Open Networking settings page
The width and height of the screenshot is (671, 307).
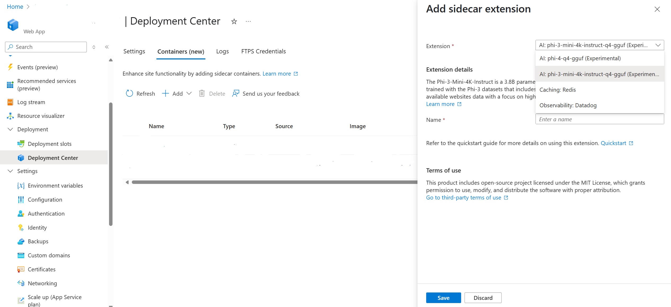(42, 283)
